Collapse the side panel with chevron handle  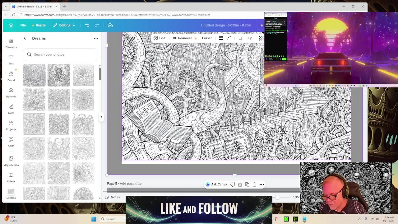click(101, 117)
